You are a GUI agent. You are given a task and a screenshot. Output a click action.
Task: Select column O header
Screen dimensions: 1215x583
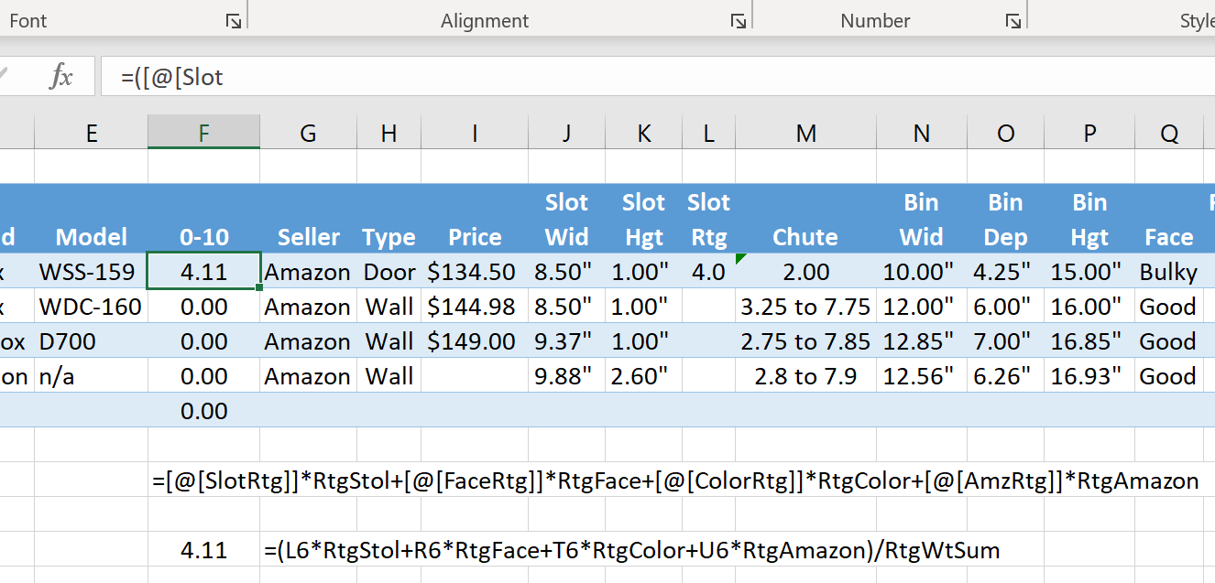[1005, 134]
